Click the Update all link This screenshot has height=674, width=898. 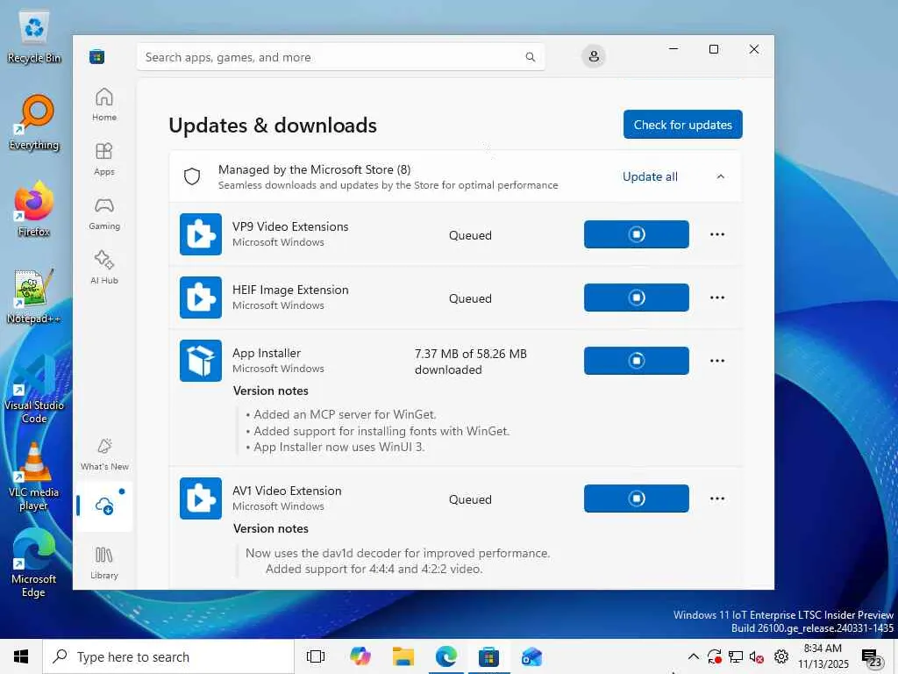pos(650,176)
